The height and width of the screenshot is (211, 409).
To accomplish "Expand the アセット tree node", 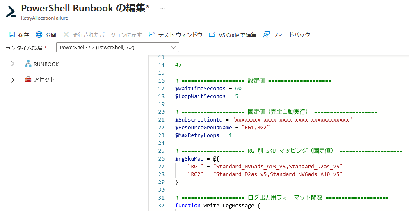I will coord(13,80).
